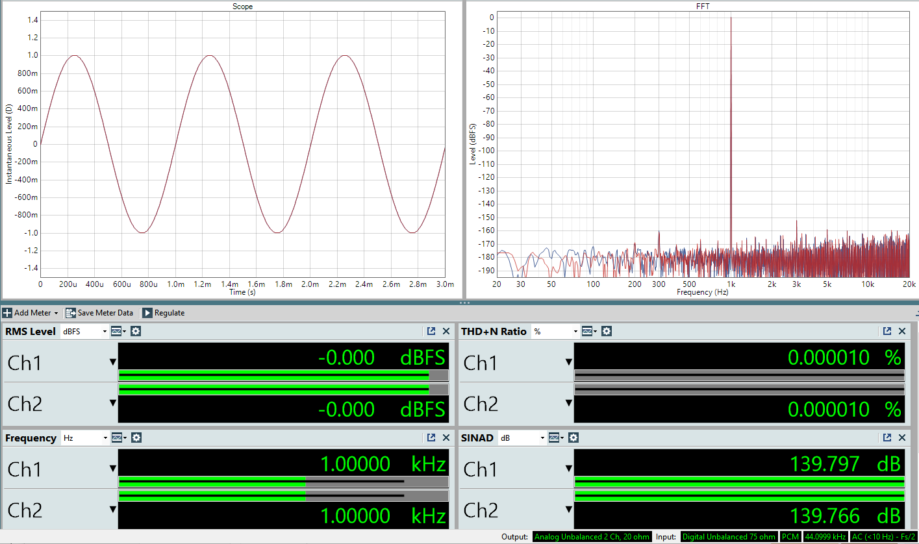Click the 1 kHz peak in the FFT graph
Screen dimensions: 919x544
pyautogui.click(x=731, y=18)
